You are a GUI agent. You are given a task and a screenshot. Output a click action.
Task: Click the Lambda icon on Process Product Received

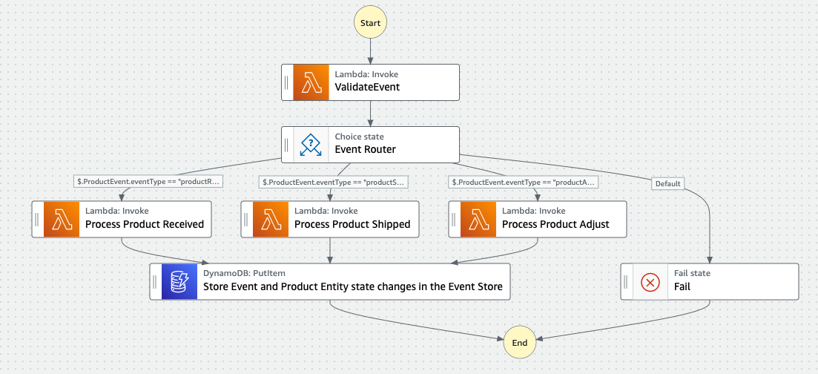tap(62, 220)
